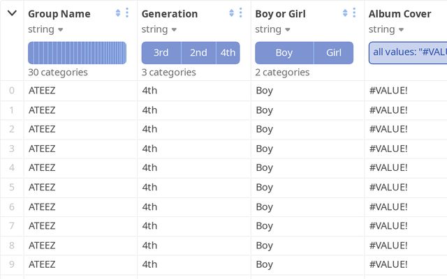Image resolution: width=447 pixels, height=279 pixels.
Task: Filter by 2nd generation bar
Action: click(x=199, y=53)
